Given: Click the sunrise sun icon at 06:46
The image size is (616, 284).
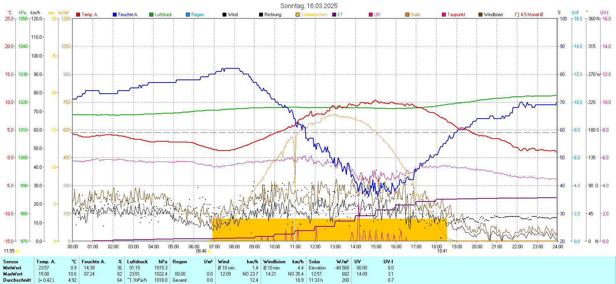Looking at the screenshot, I should (209, 251).
